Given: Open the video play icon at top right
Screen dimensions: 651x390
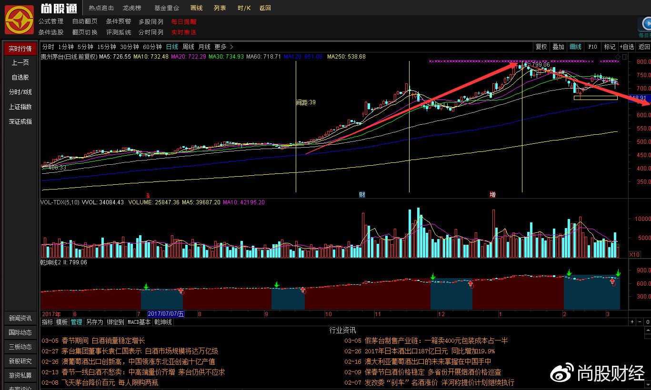Looking at the screenshot, I should 645,24.
